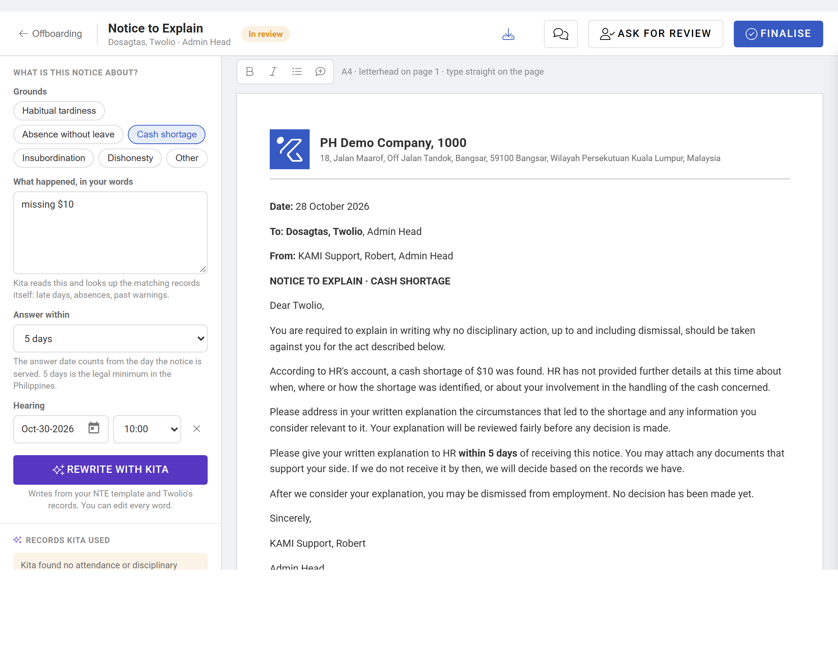The image size is (838, 665).
Task: Click the To: Dosagtas, Twolio line
Action: 345,232
